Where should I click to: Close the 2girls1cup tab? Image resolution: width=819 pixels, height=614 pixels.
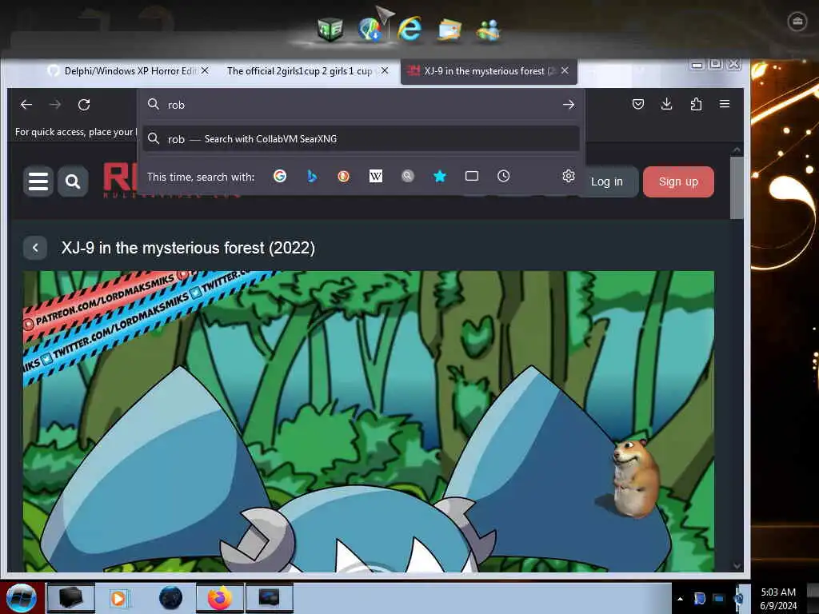[385, 70]
